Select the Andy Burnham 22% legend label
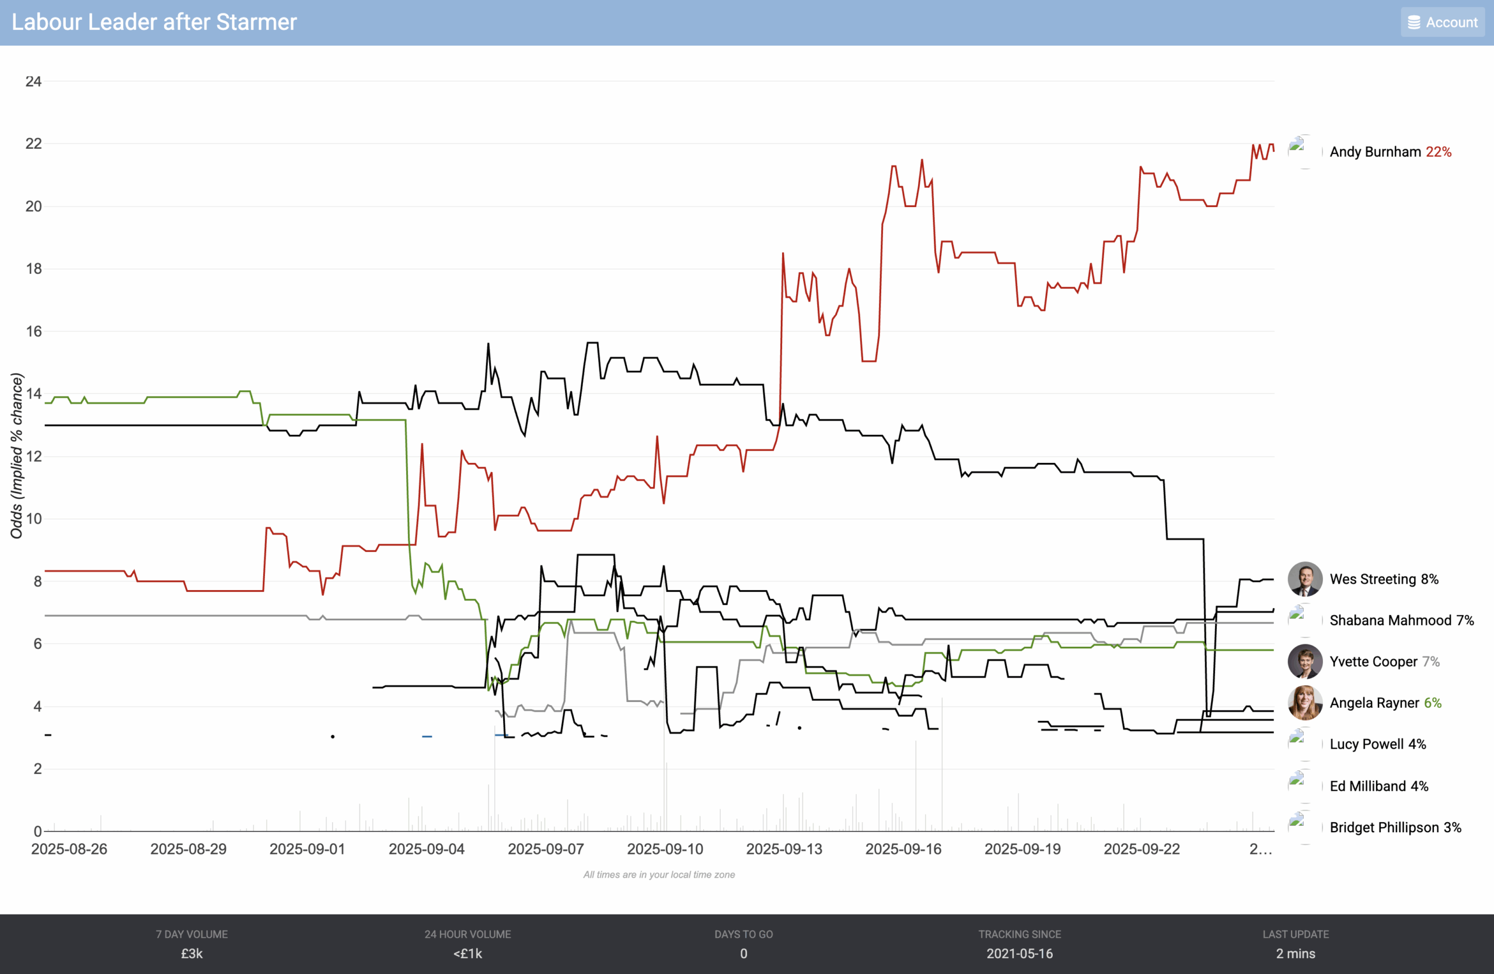This screenshot has width=1494, height=974. click(1390, 152)
